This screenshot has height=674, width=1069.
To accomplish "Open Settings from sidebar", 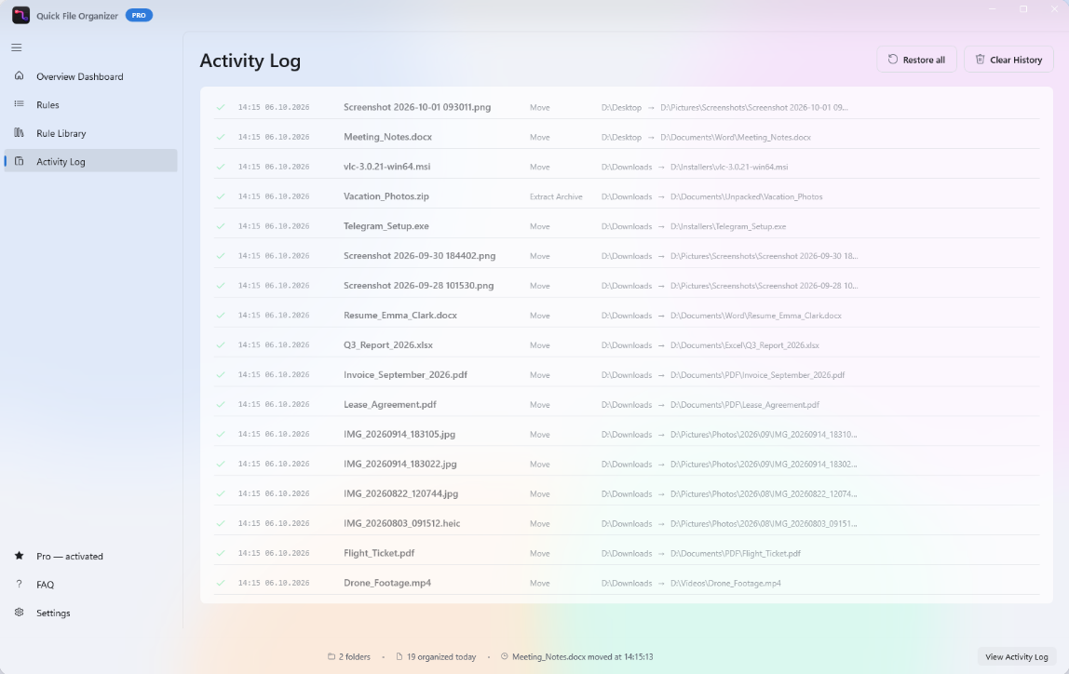I will click(x=90, y=613).
